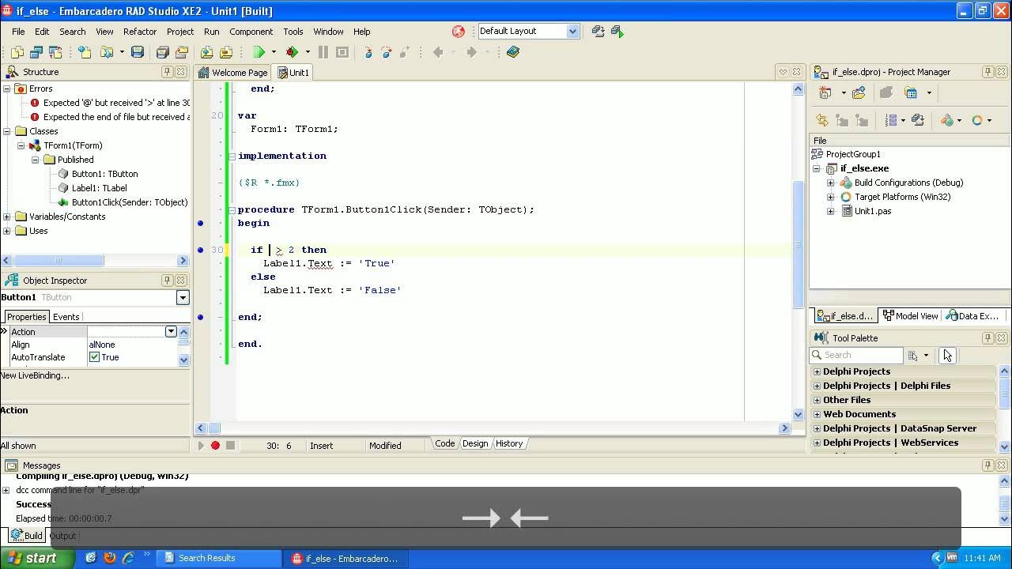Toggle the pin on the Object Inspector panel
The width and height of the screenshot is (1012, 569).
[x=167, y=281]
